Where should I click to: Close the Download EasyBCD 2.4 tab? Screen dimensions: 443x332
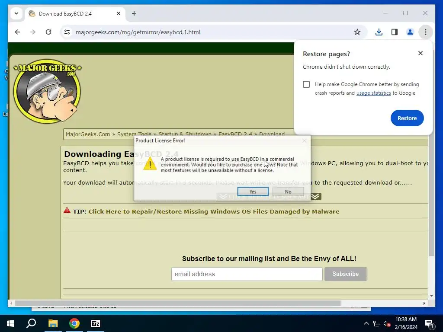tap(119, 13)
